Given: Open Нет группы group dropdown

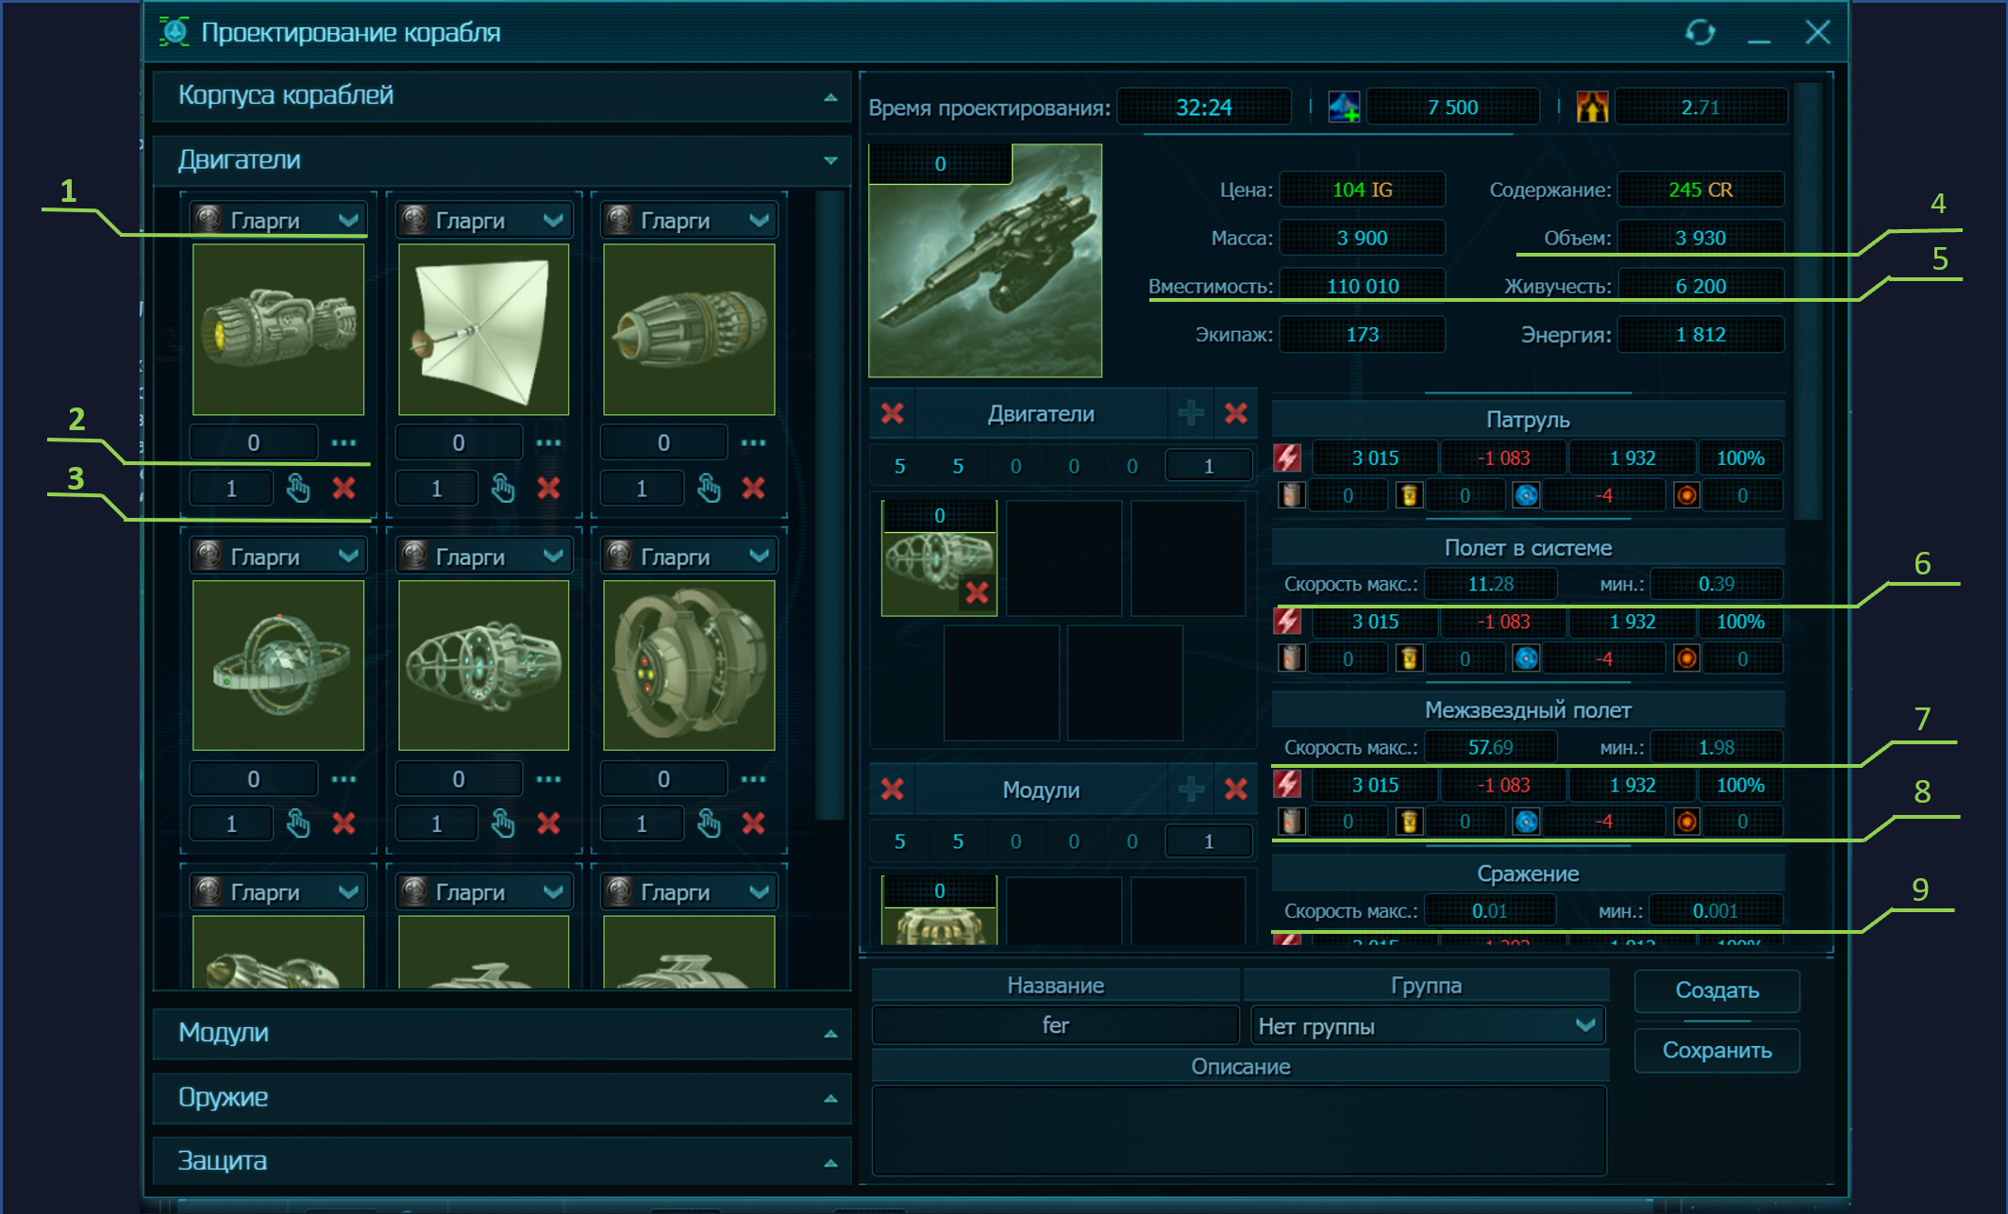Looking at the screenshot, I should pos(1426,1025).
